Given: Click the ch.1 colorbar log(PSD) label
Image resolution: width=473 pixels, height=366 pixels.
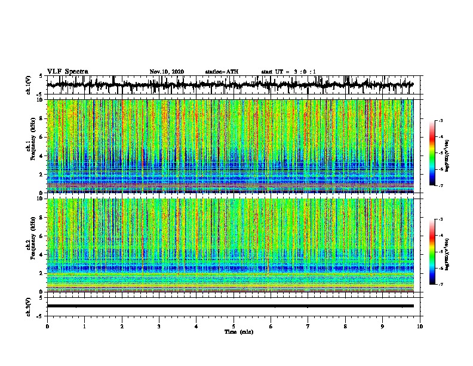Looking at the screenshot, I should 447,155.
